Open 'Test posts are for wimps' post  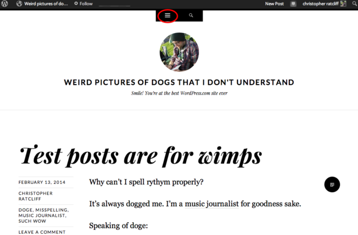141,156
